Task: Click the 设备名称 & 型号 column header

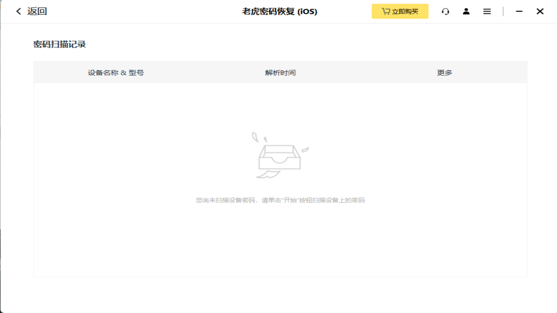Action: pos(116,72)
